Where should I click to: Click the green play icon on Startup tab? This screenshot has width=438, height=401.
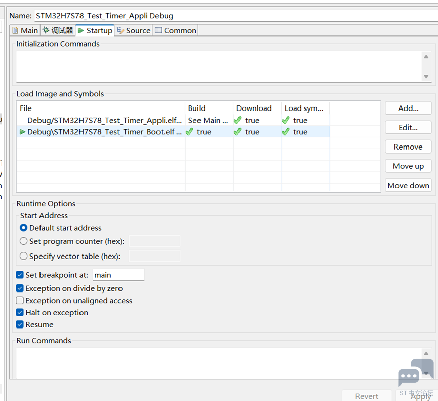point(81,30)
